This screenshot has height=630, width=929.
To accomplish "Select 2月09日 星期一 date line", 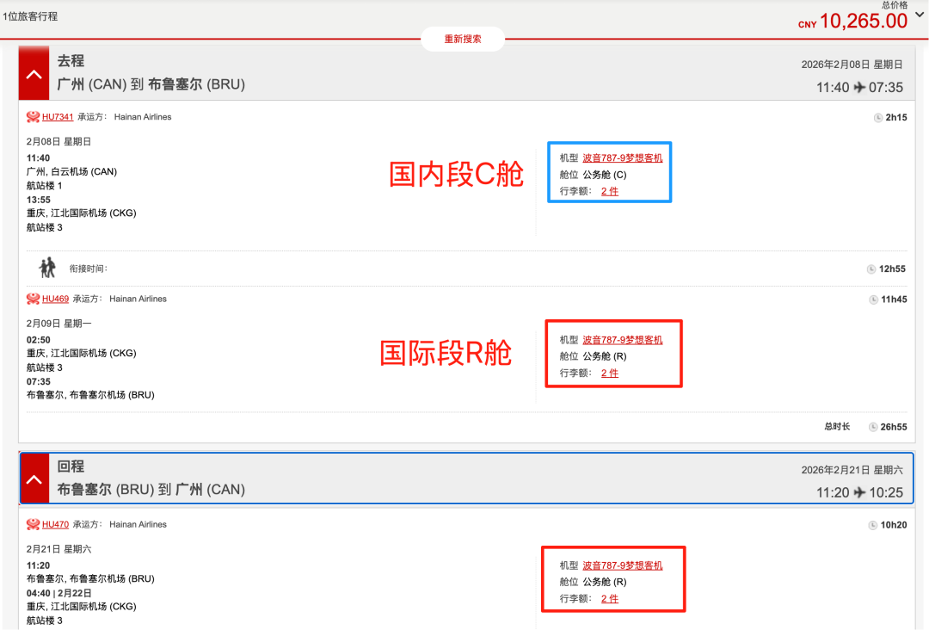I will (x=58, y=324).
